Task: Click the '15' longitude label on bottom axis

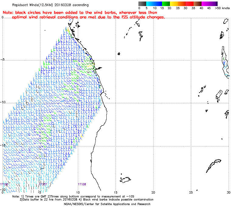Action: click(115, 192)
